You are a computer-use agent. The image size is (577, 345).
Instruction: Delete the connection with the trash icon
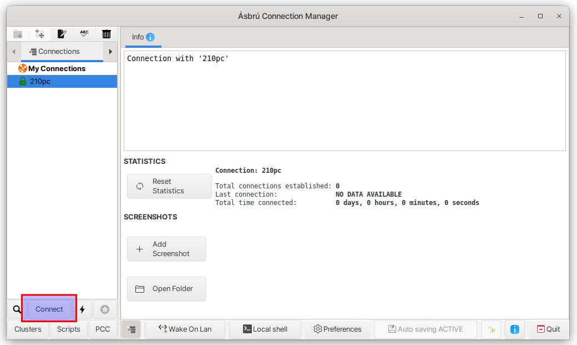(x=107, y=34)
